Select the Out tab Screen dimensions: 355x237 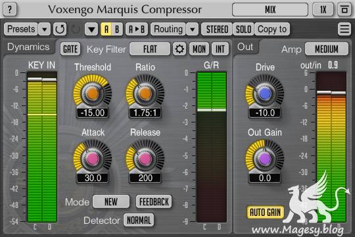245,47
